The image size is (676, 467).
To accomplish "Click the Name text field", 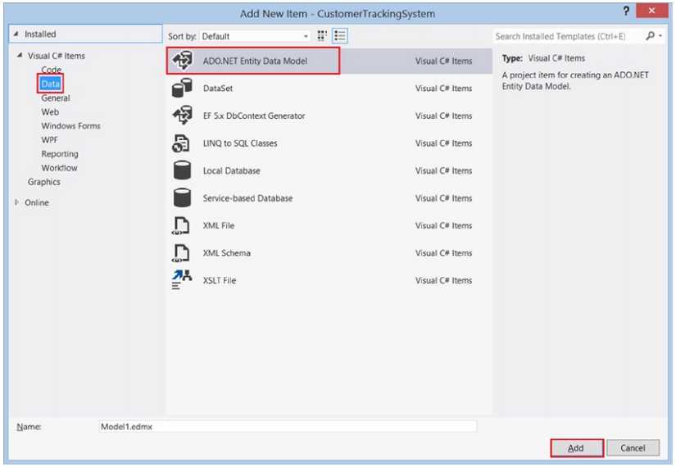I will pos(287,427).
